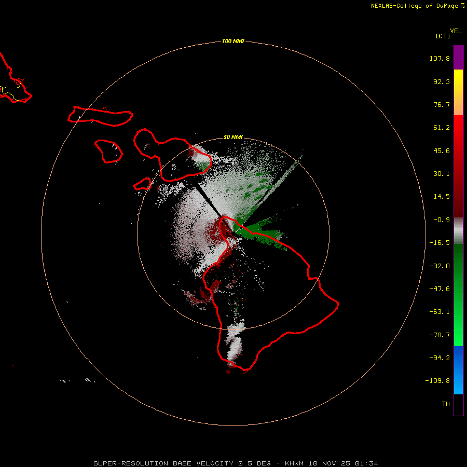
Task: Click the 30.1 velocity scale value
Action: click(442, 174)
